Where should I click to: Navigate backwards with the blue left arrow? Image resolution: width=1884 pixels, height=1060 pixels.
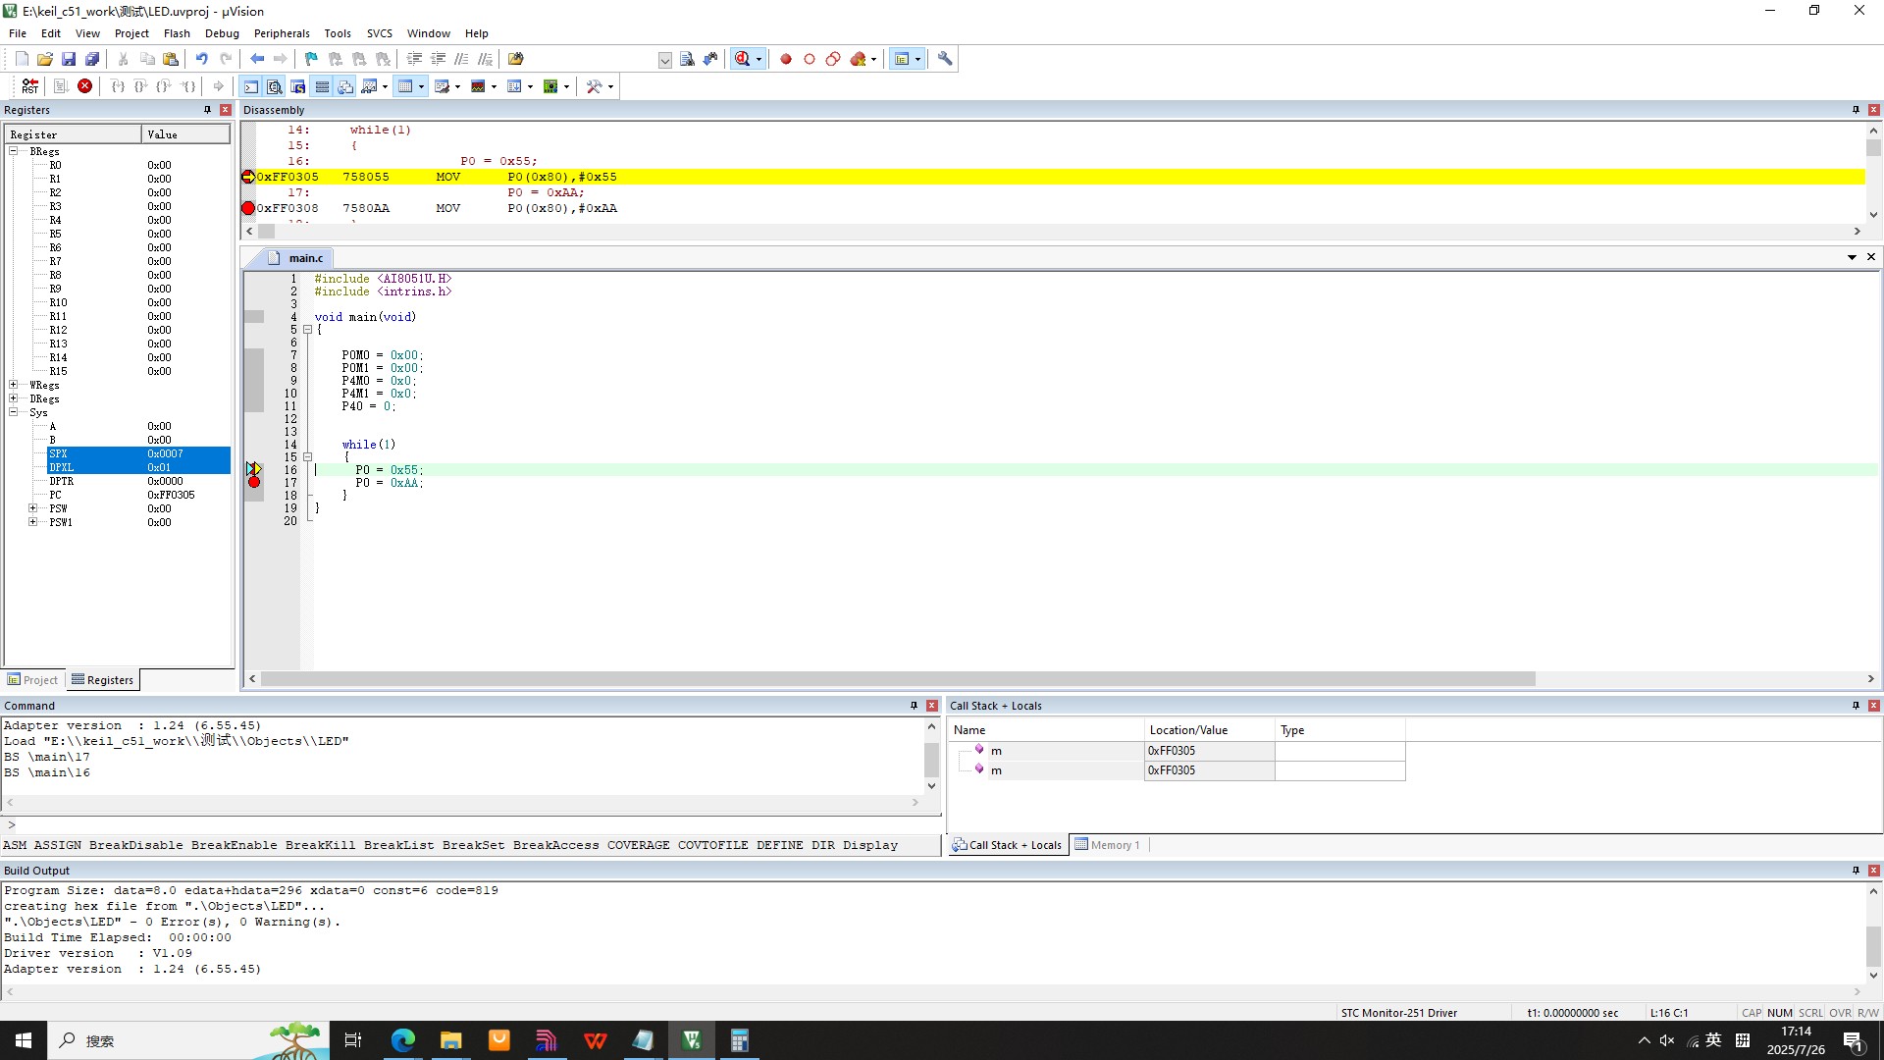[256, 59]
